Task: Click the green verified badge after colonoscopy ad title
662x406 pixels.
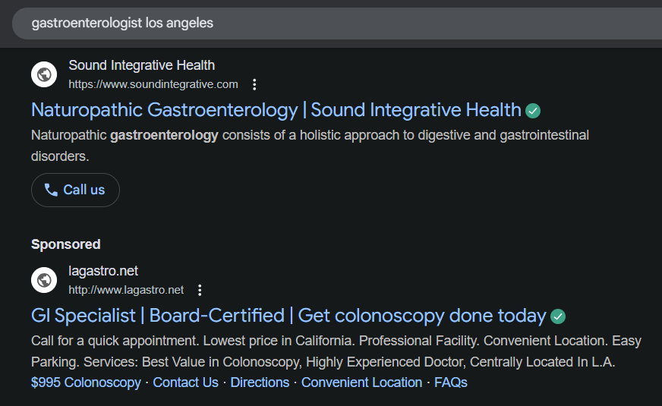Action: tap(558, 316)
